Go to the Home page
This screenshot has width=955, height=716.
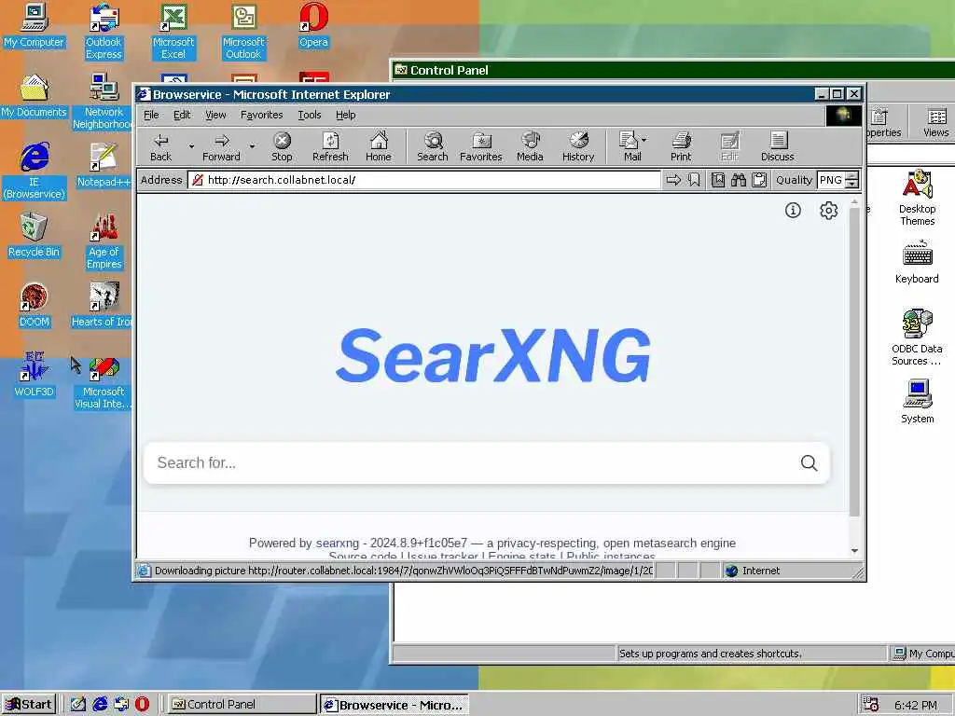pyautogui.click(x=379, y=147)
